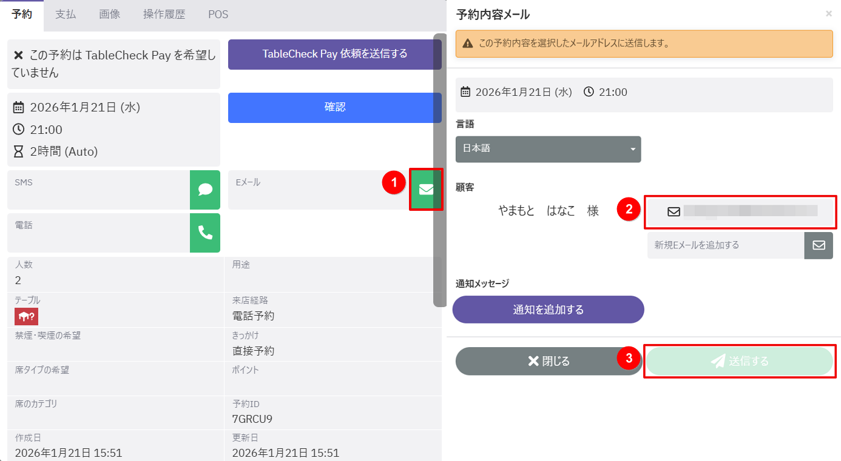Click the orange warning alert banner
This screenshot has height=461, width=841.
[x=644, y=44]
